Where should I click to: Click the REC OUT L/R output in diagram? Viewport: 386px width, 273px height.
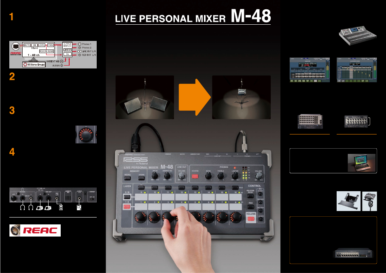[x=87, y=55]
